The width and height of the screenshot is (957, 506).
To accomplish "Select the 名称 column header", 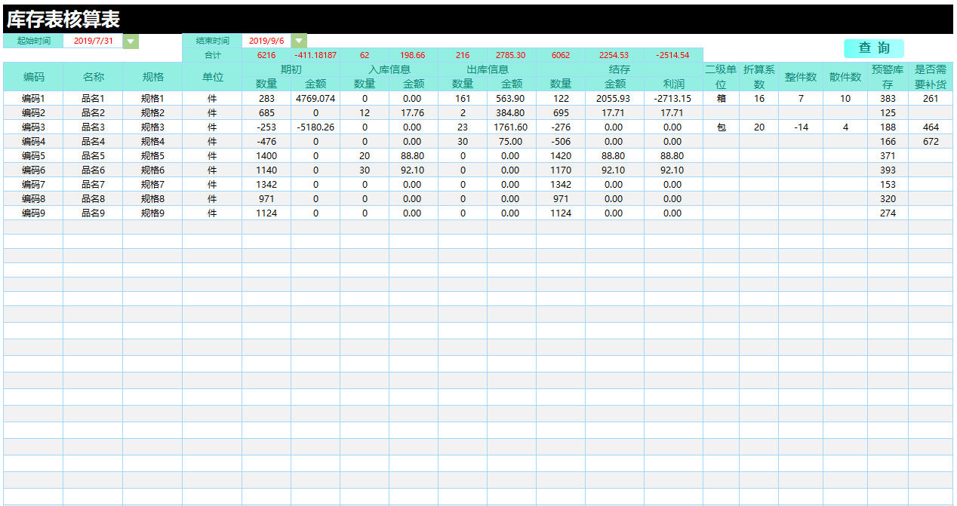I will 93,77.
